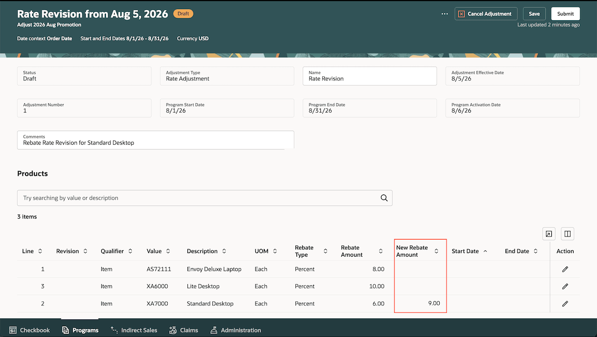Click Standard Desktop description
Viewport: 597px width, 337px height.
point(210,303)
